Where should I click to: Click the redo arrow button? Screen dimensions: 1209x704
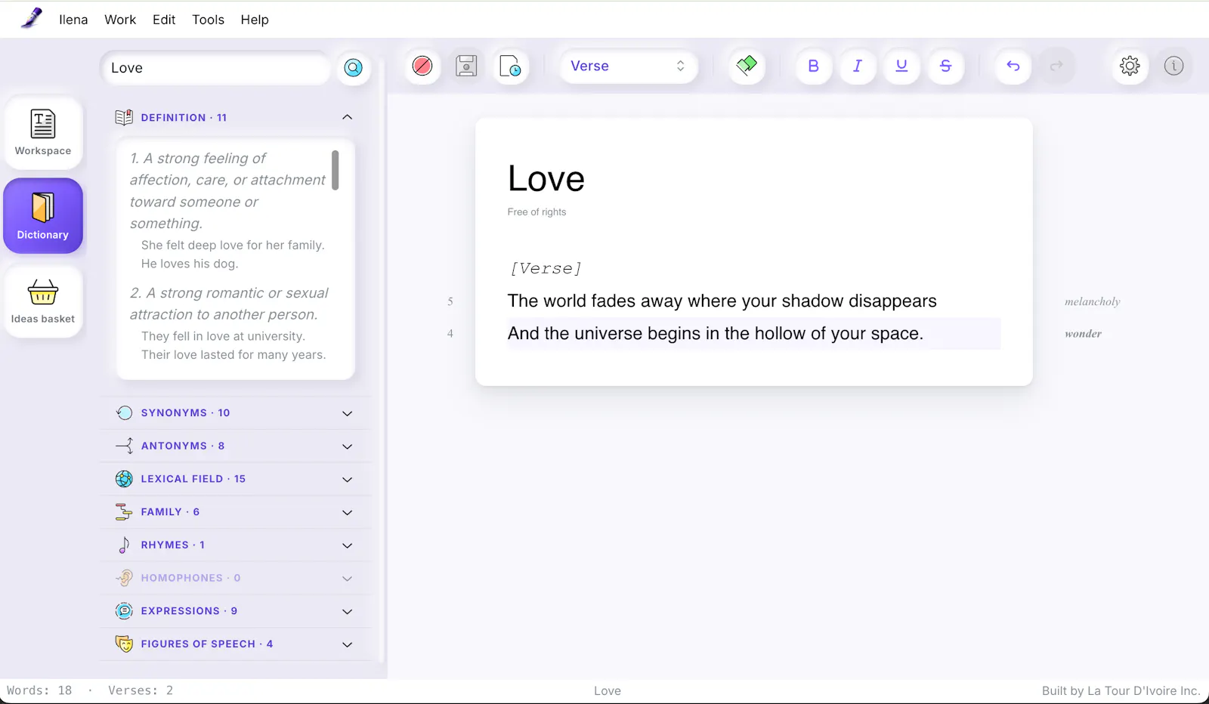(1057, 66)
